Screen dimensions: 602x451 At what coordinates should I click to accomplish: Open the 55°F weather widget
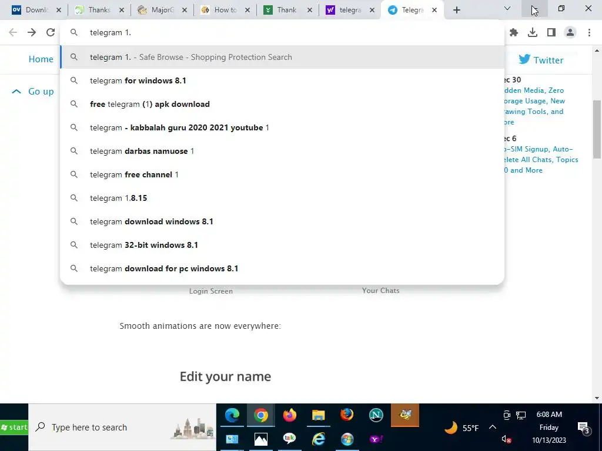pos(461,428)
